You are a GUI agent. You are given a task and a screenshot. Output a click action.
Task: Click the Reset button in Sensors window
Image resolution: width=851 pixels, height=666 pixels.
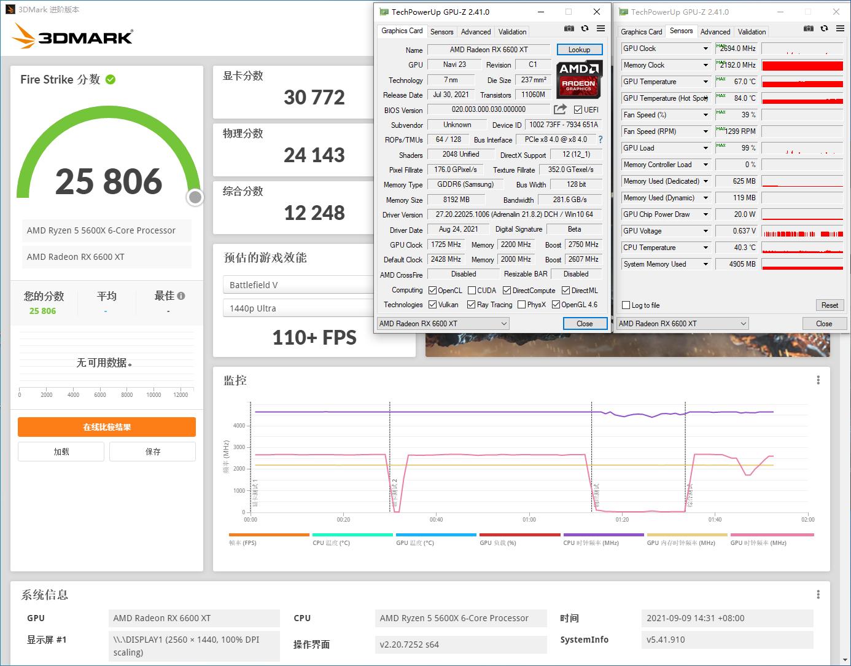click(830, 305)
